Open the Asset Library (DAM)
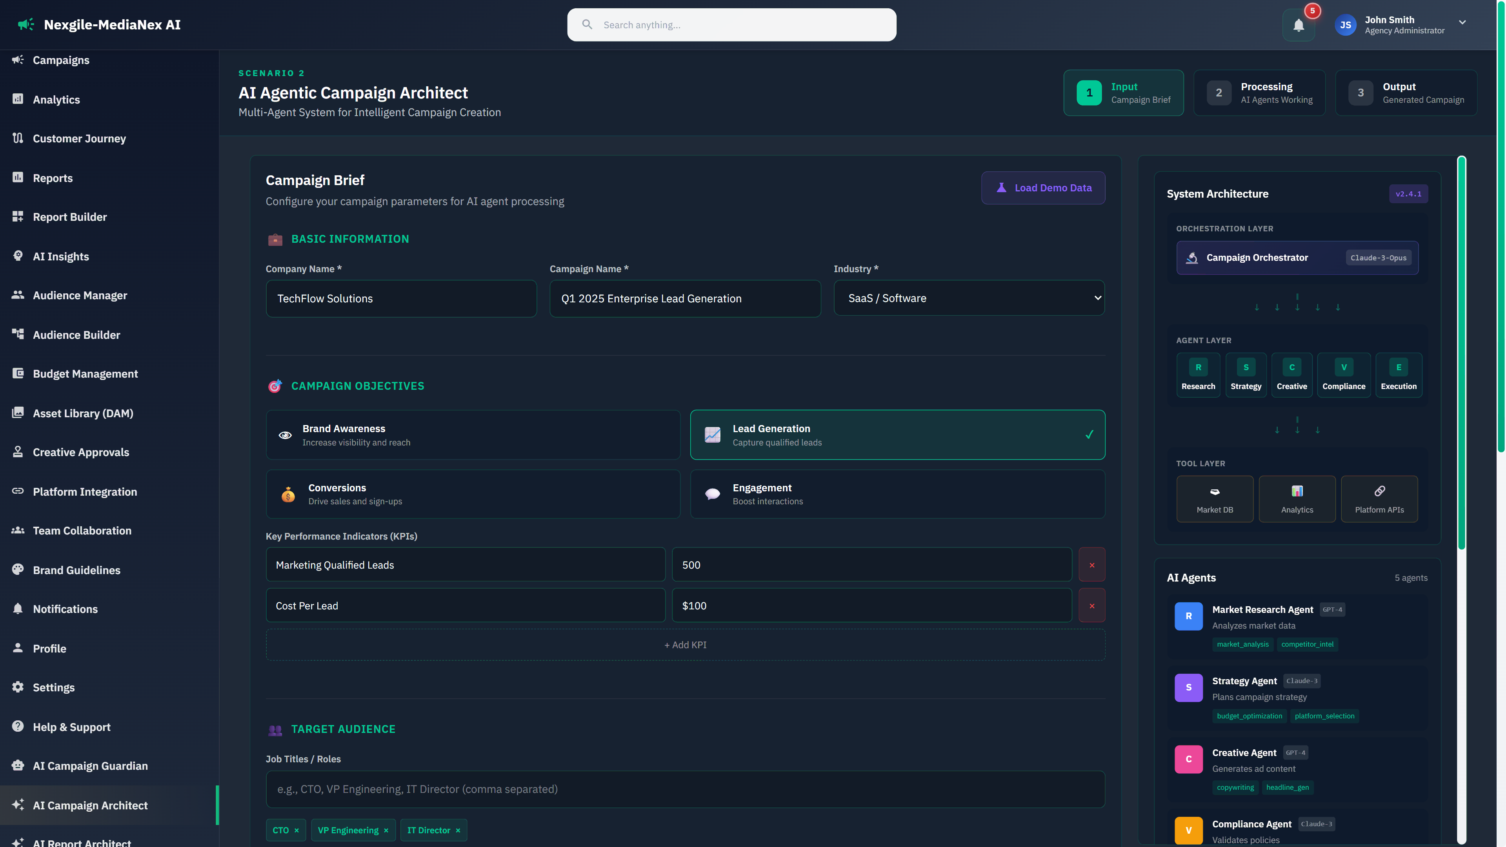Image resolution: width=1506 pixels, height=847 pixels. [x=82, y=413]
